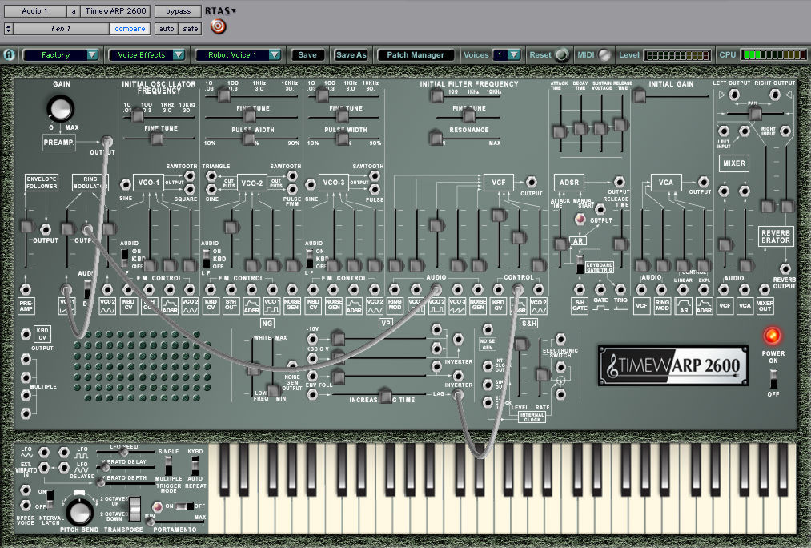
Task: Click the CPU meter display
Action: tap(773, 54)
